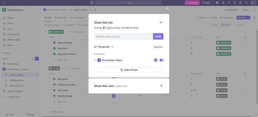The height and width of the screenshot is (117, 258).
Task: Open the video clip recorder icon
Action: click(x=229, y=3)
